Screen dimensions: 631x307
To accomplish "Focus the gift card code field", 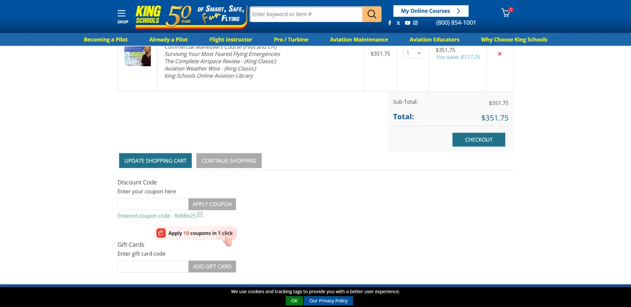I will point(153,267).
